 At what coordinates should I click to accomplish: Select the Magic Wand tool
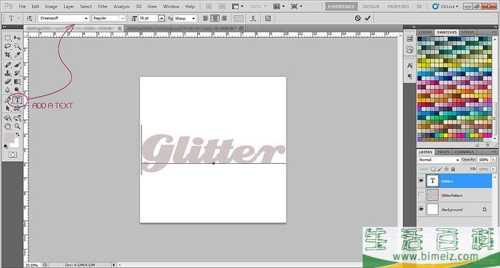pos(17,47)
